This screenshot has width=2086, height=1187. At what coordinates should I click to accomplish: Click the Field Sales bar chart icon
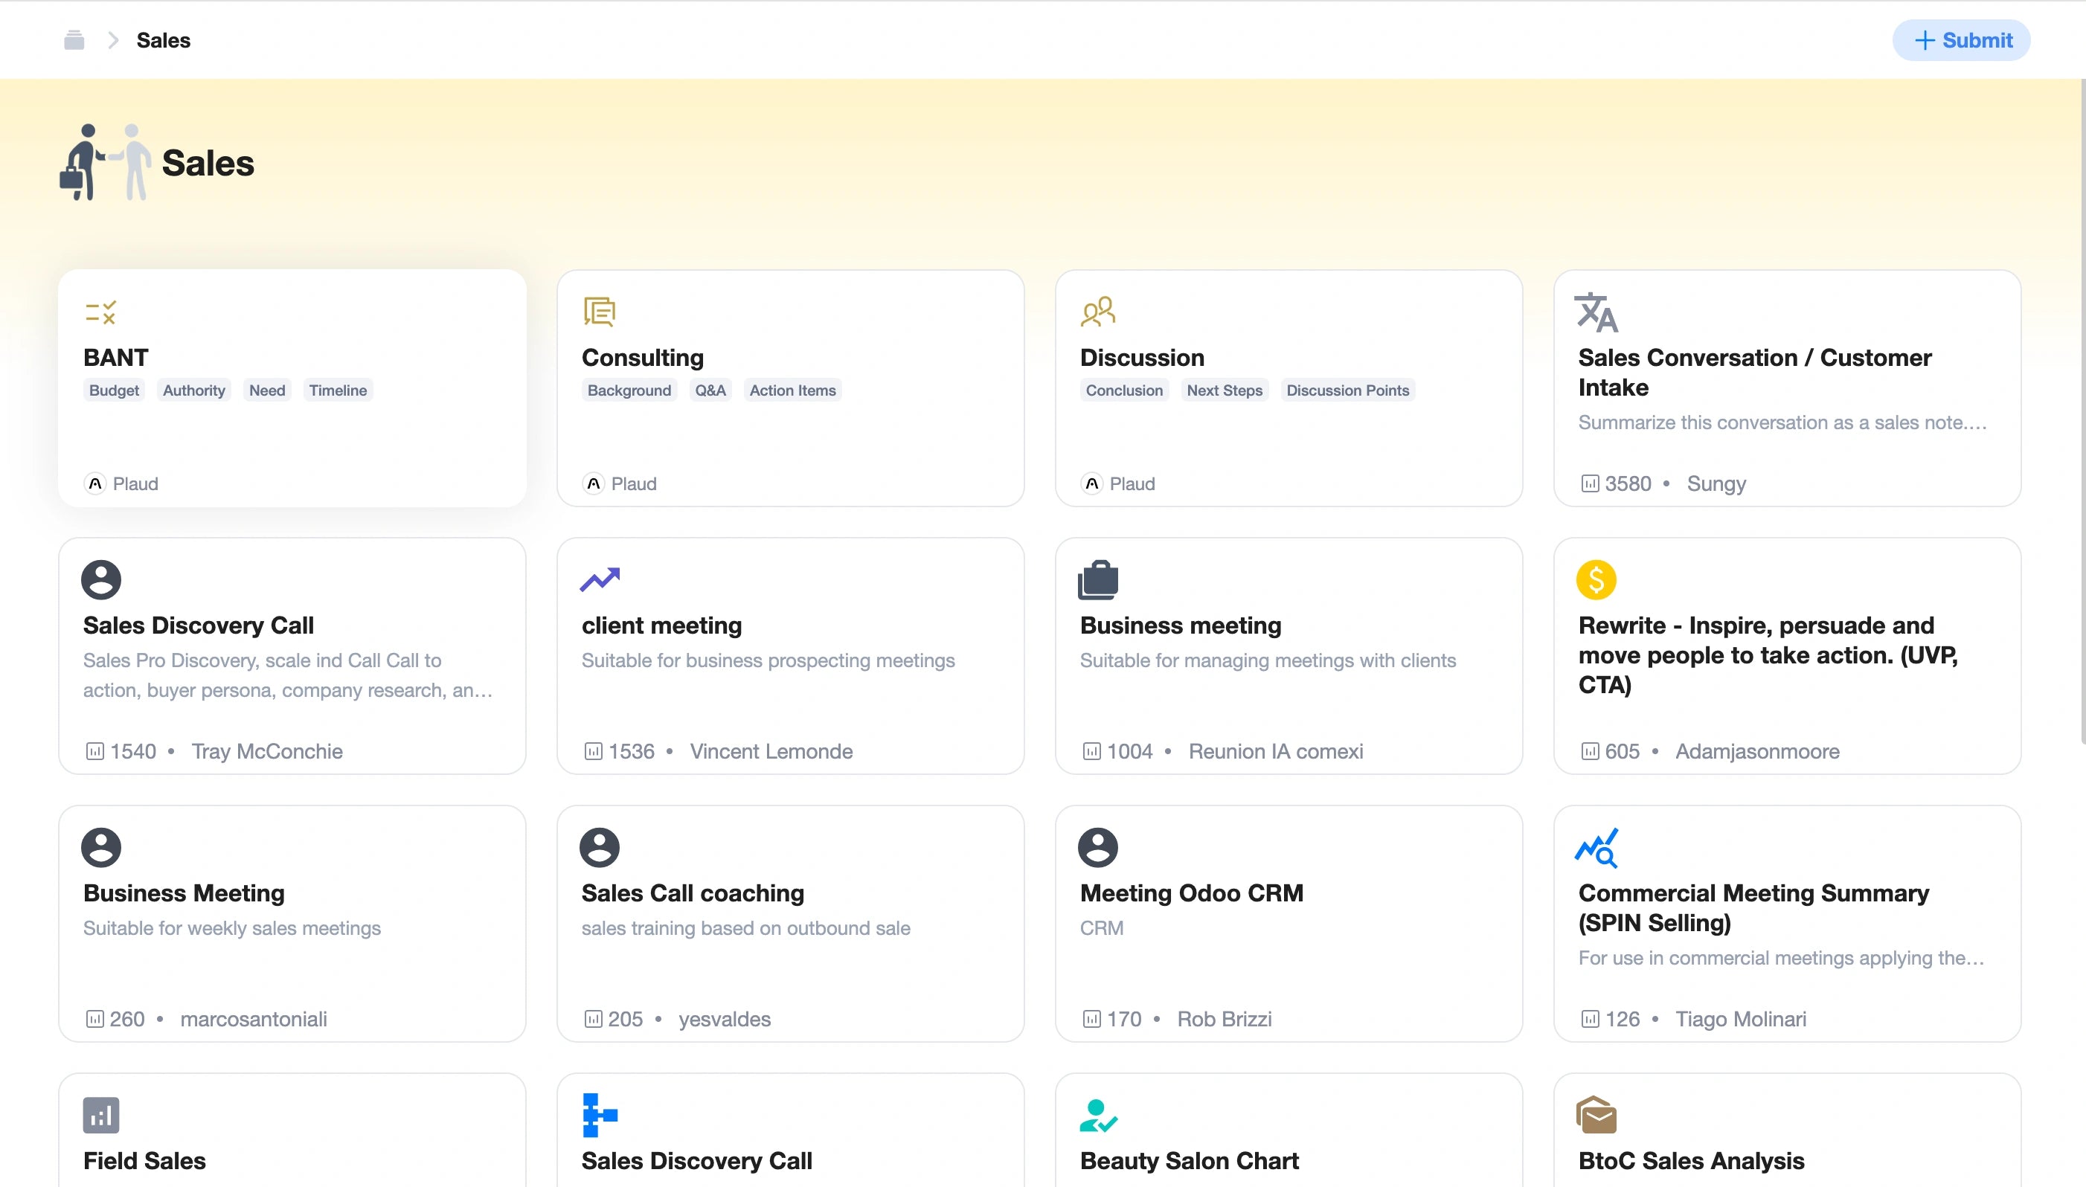pyautogui.click(x=101, y=1116)
